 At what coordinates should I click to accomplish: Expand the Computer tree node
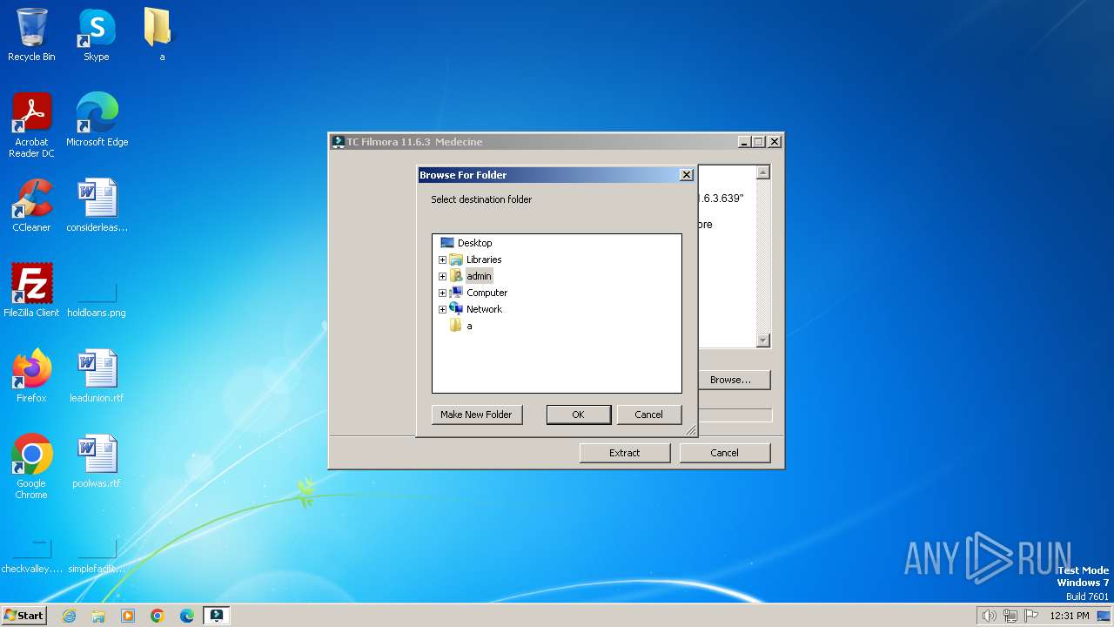tap(442, 293)
